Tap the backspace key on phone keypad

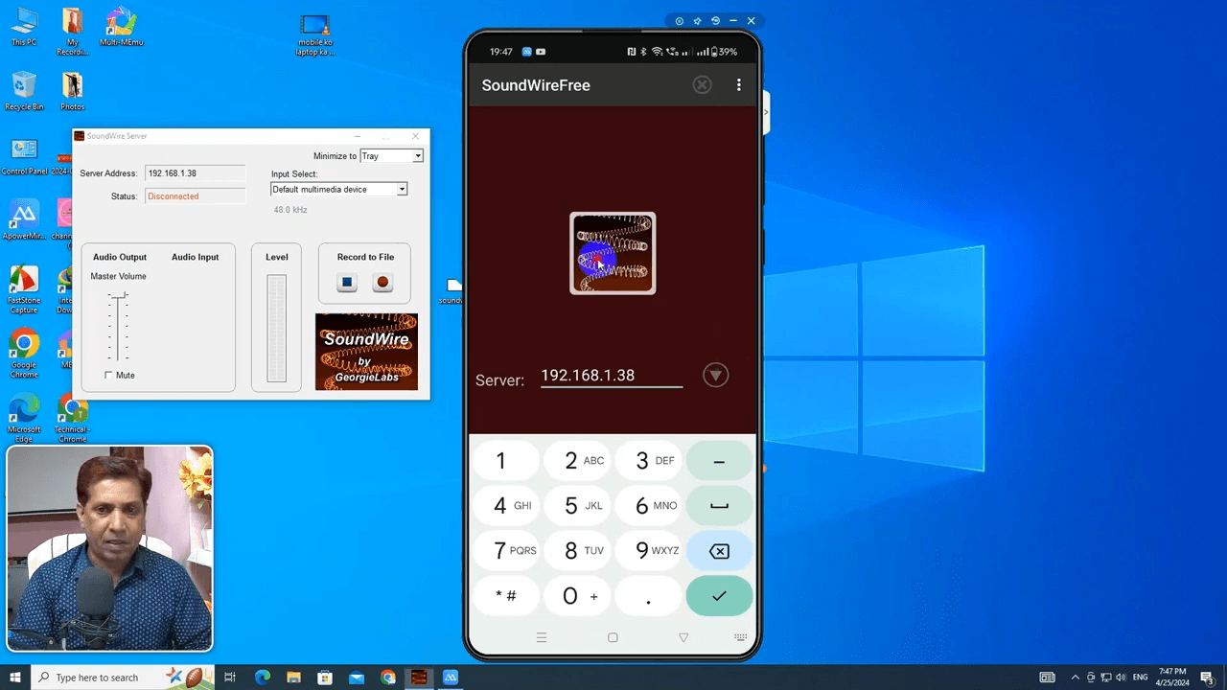click(719, 551)
